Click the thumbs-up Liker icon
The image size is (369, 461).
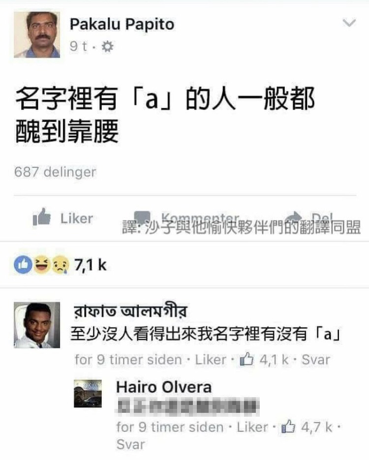tap(41, 217)
